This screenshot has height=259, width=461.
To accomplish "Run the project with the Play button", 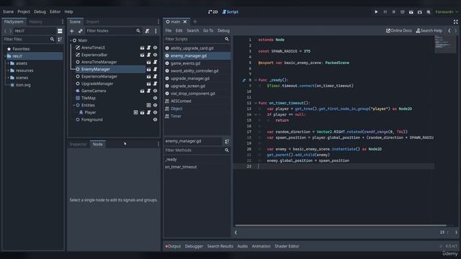I will pyautogui.click(x=376, y=12).
